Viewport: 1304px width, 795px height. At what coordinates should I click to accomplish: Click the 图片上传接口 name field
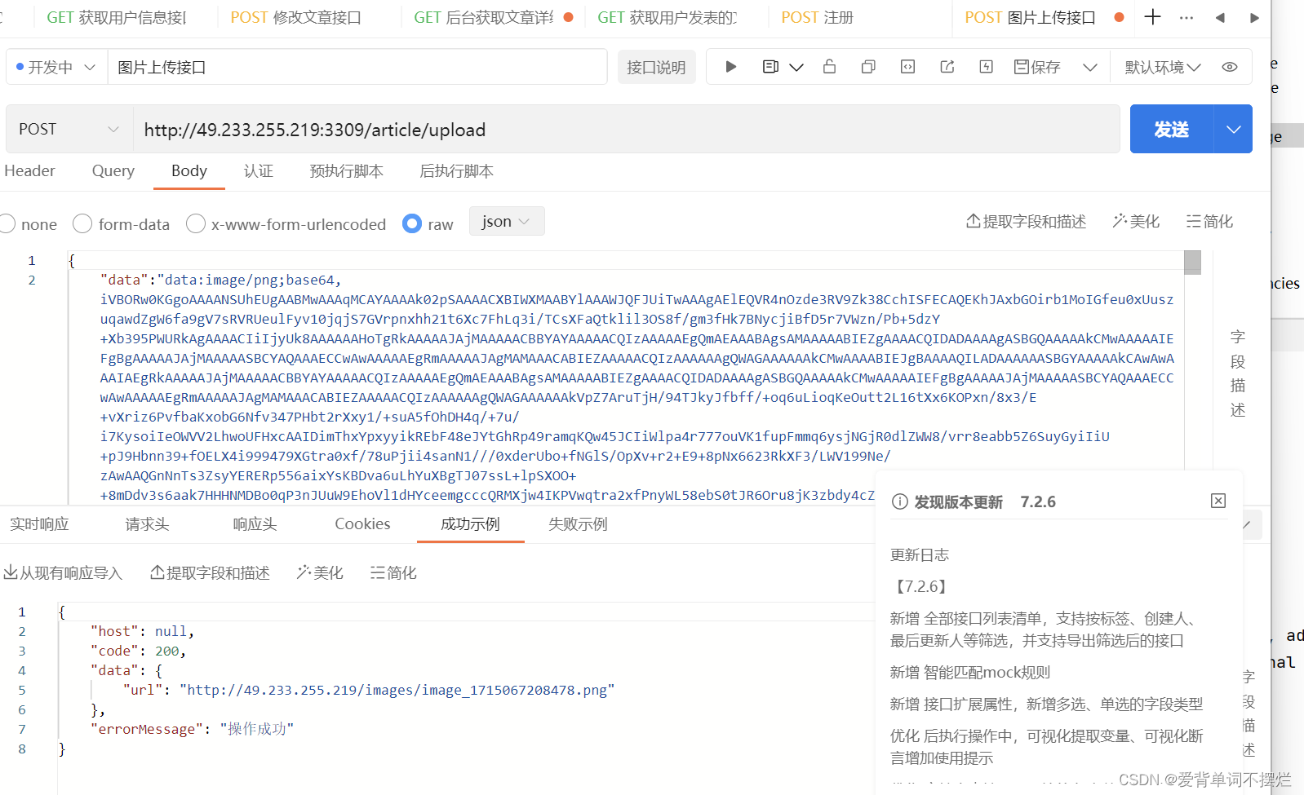coord(357,67)
